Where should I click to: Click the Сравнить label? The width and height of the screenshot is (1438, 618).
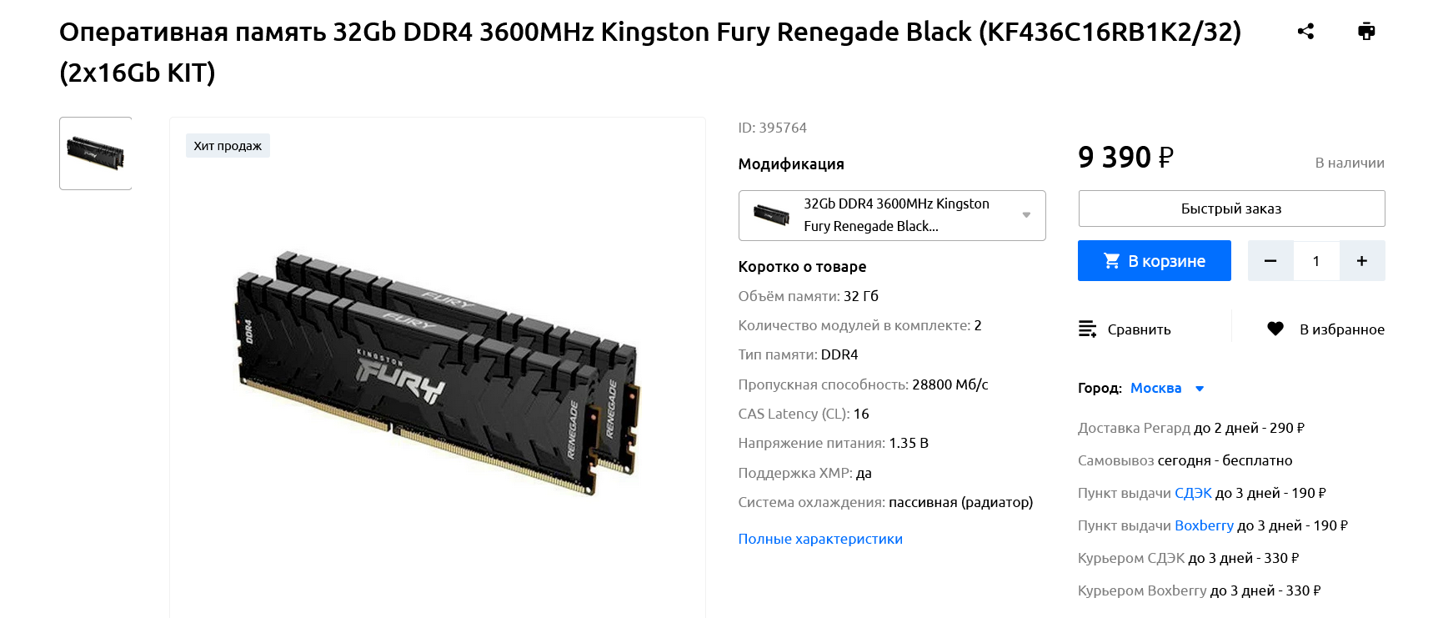1139,329
